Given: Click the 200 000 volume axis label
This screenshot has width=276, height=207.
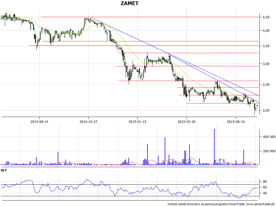Looking at the screenshot, I should 269,151.
